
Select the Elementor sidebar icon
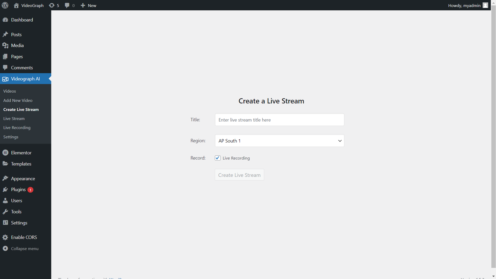coord(5,153)
